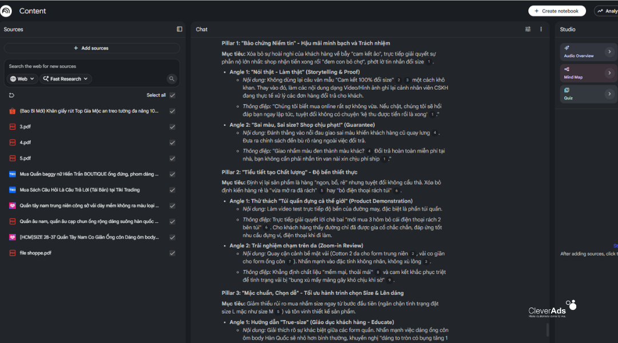Click the PDF icon of file shoppe.pdf

click(12, 253)
